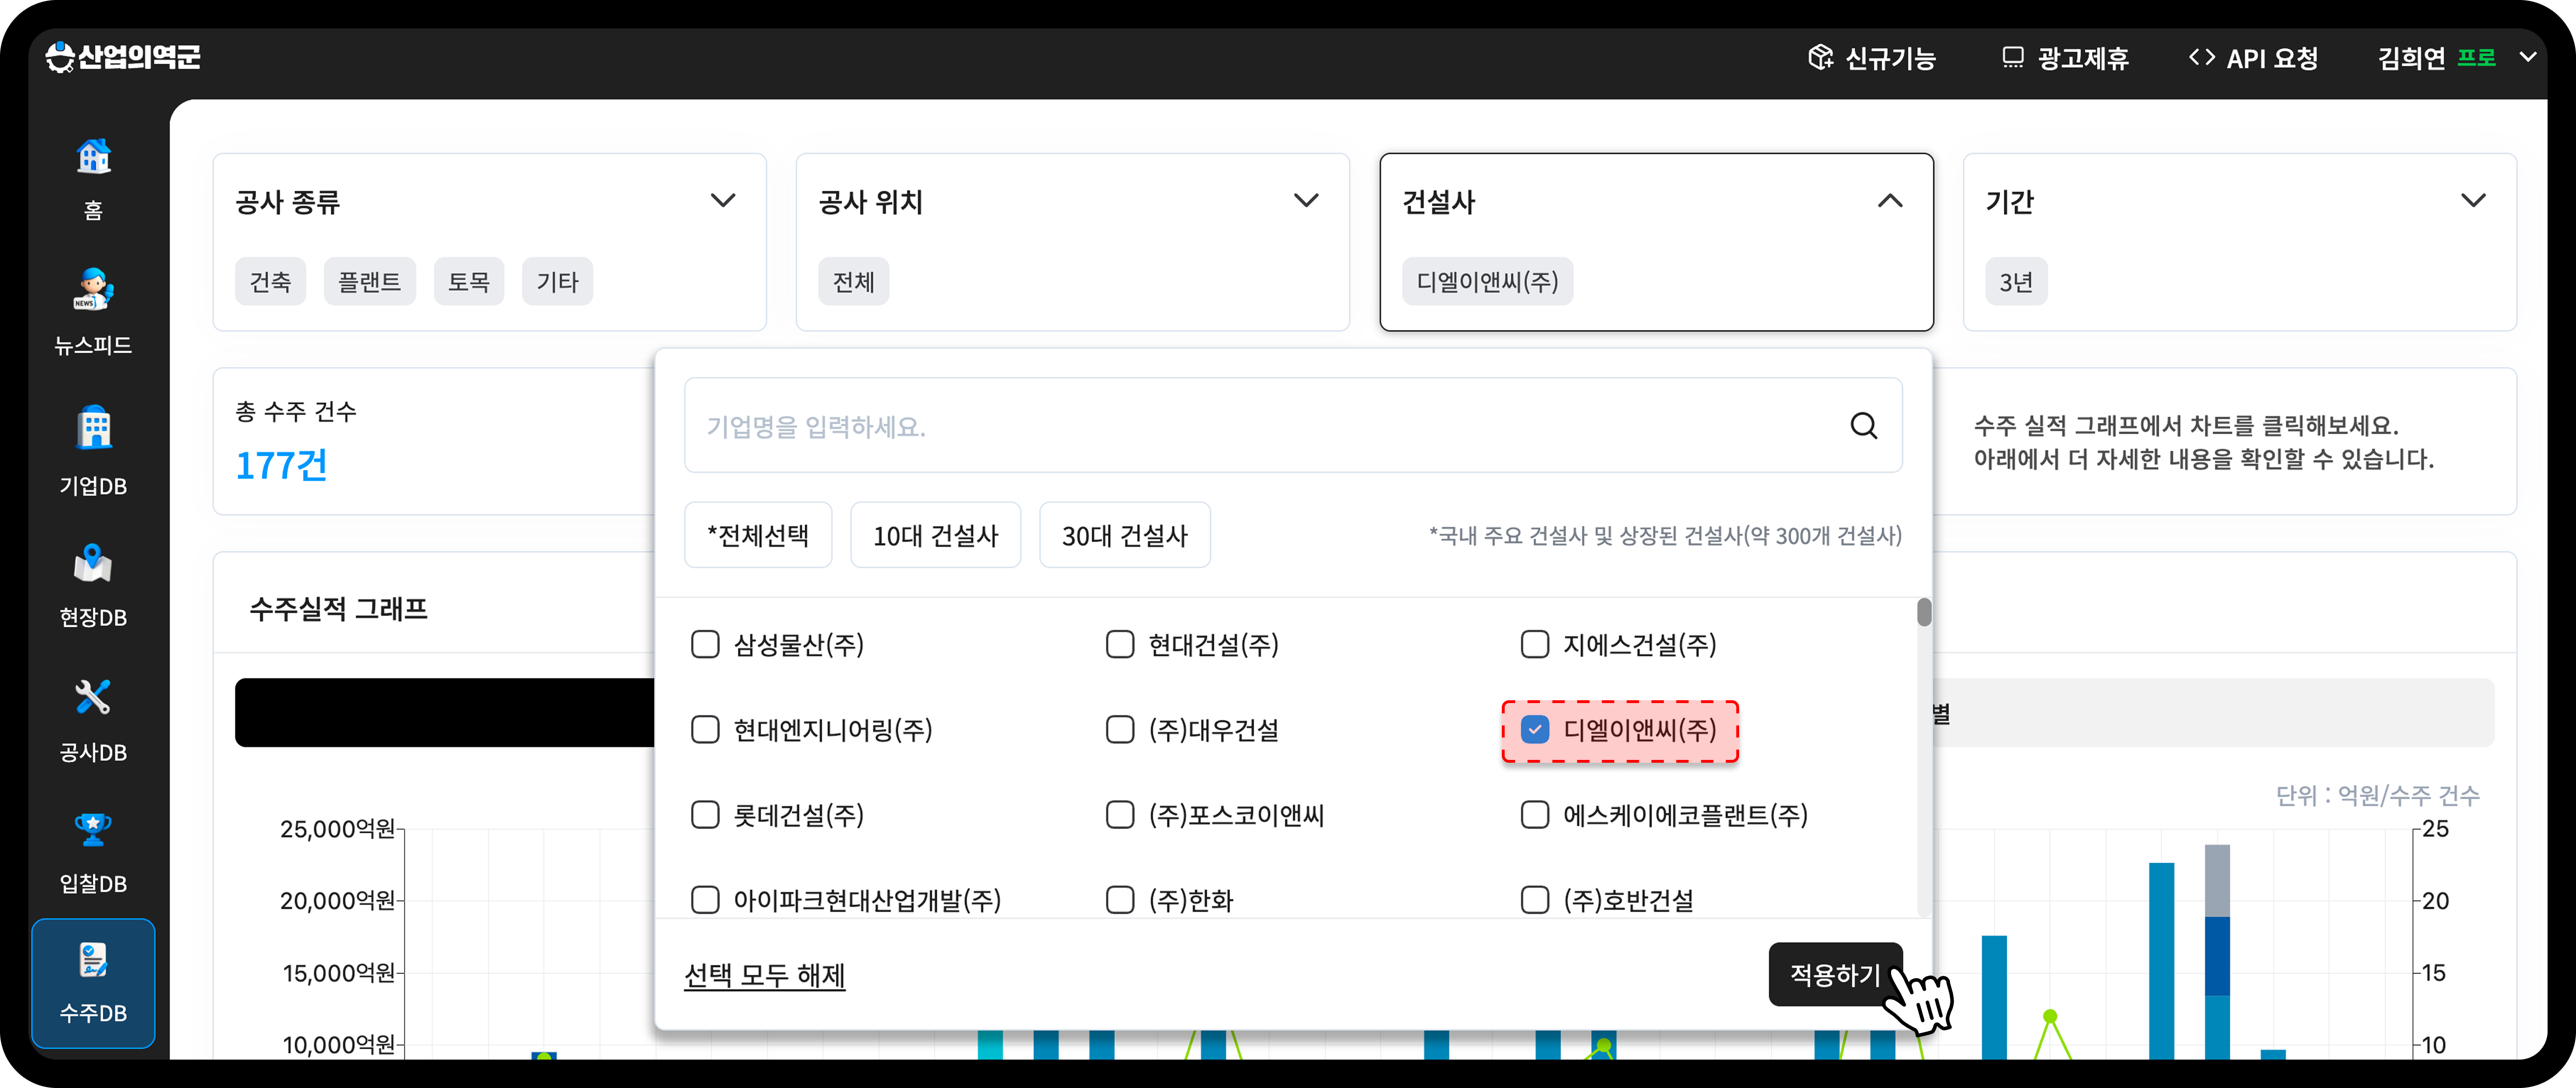Click the 플랜트 tag chip
This screenshot has width=2576, height=1088.
click(369, 282)
